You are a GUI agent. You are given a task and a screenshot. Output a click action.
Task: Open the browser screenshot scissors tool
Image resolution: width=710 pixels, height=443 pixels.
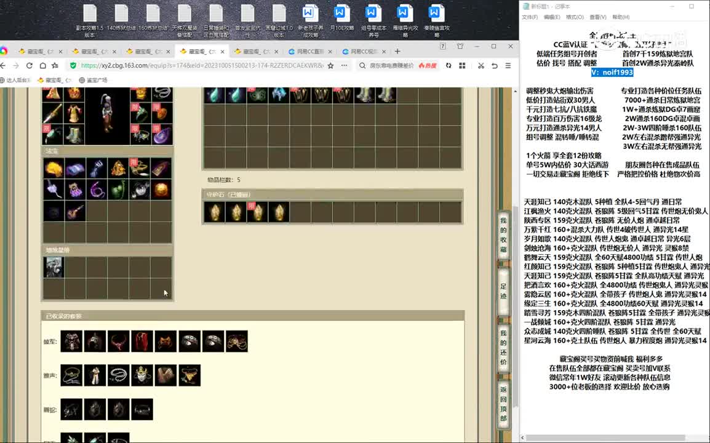tap(481, 66)
